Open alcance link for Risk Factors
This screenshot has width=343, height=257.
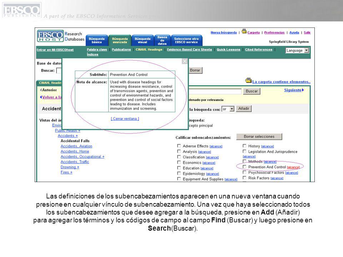click(x=277, y=178)
